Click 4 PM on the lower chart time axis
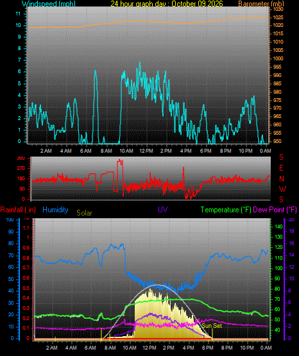 189,348
